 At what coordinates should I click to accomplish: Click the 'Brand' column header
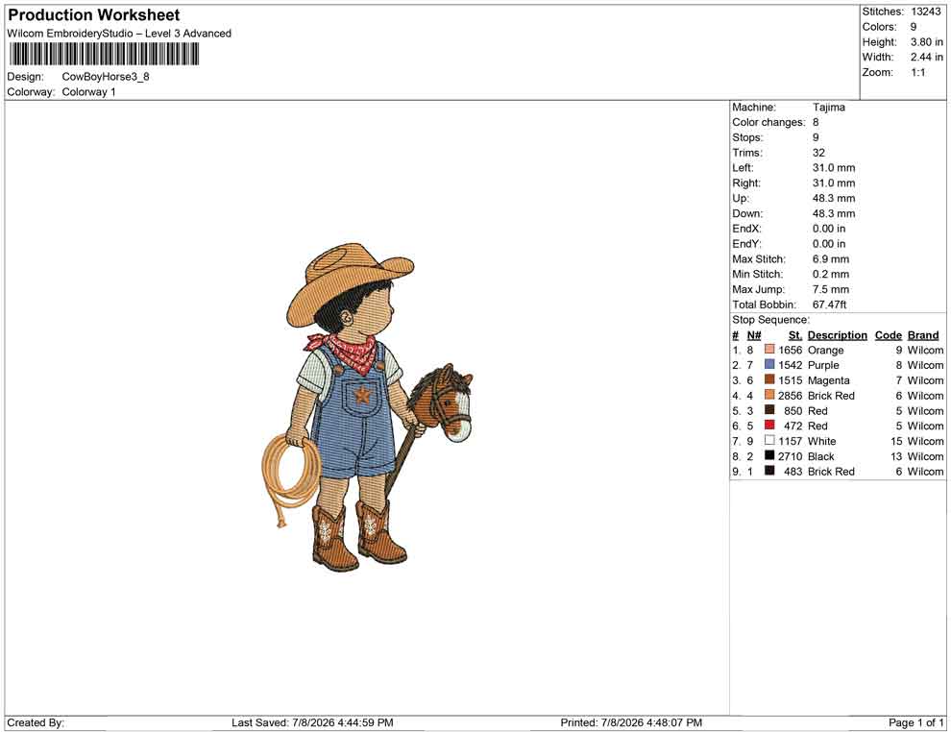coord(923,334)
